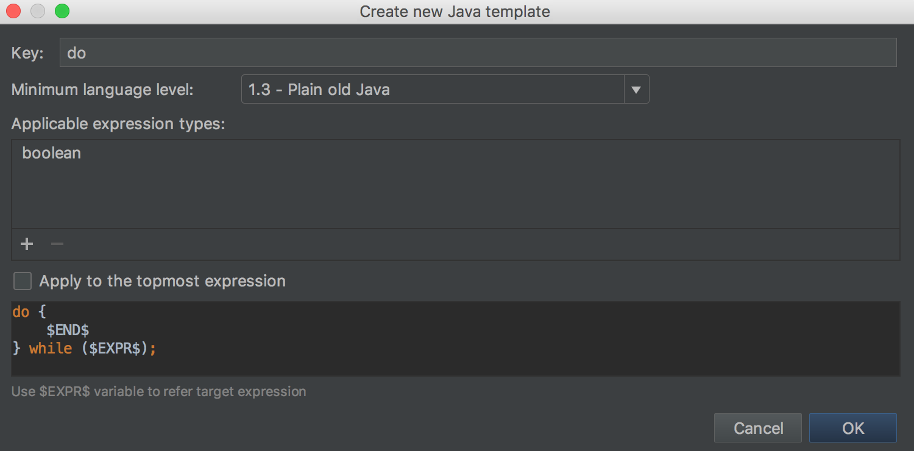This screenshot has width=914, height=451.
Task: Click into the Key input field
Action: tap(478, 53)
